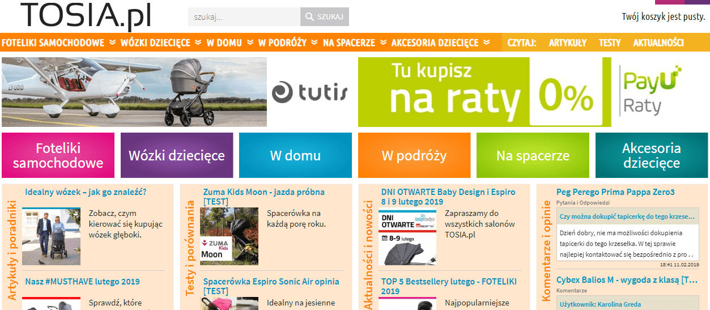Open the W domu dropdown chevron
The width and height of the screenshot is (710, 310).
(250, 43)
